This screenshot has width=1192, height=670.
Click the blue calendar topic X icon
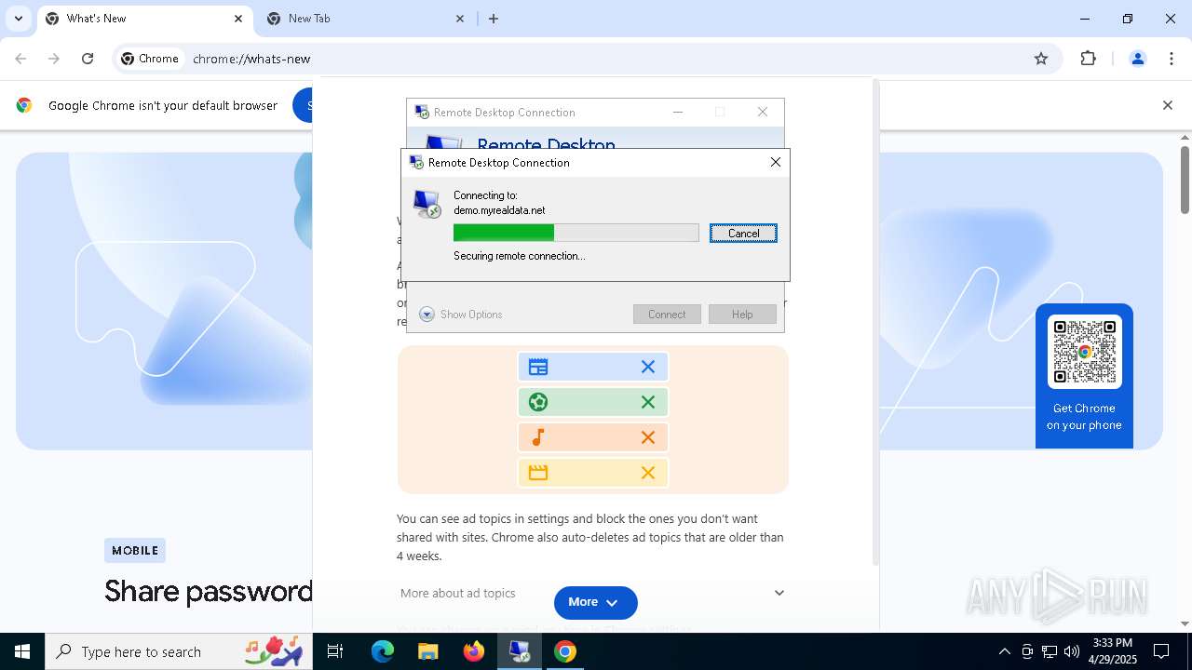(x=648, y=367)
